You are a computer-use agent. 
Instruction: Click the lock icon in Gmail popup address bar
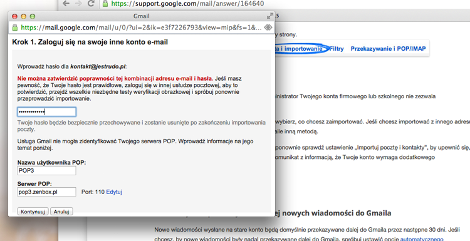tap(14, 28)
